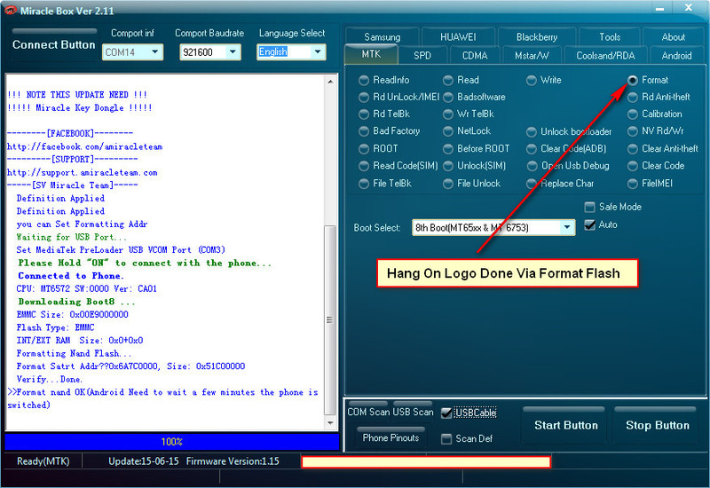Click the facebook.com/amiracleteam link text

click(84, 146)
